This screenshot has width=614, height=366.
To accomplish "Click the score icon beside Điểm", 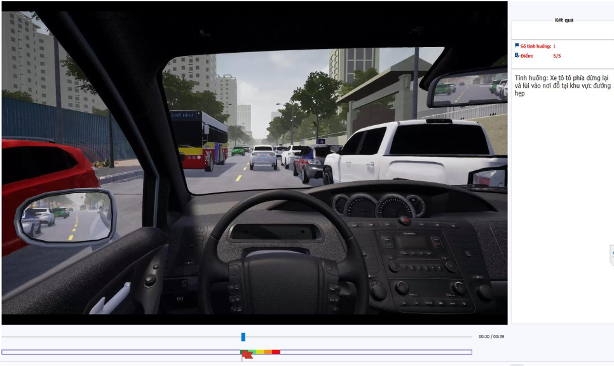I will coord(517,55).
